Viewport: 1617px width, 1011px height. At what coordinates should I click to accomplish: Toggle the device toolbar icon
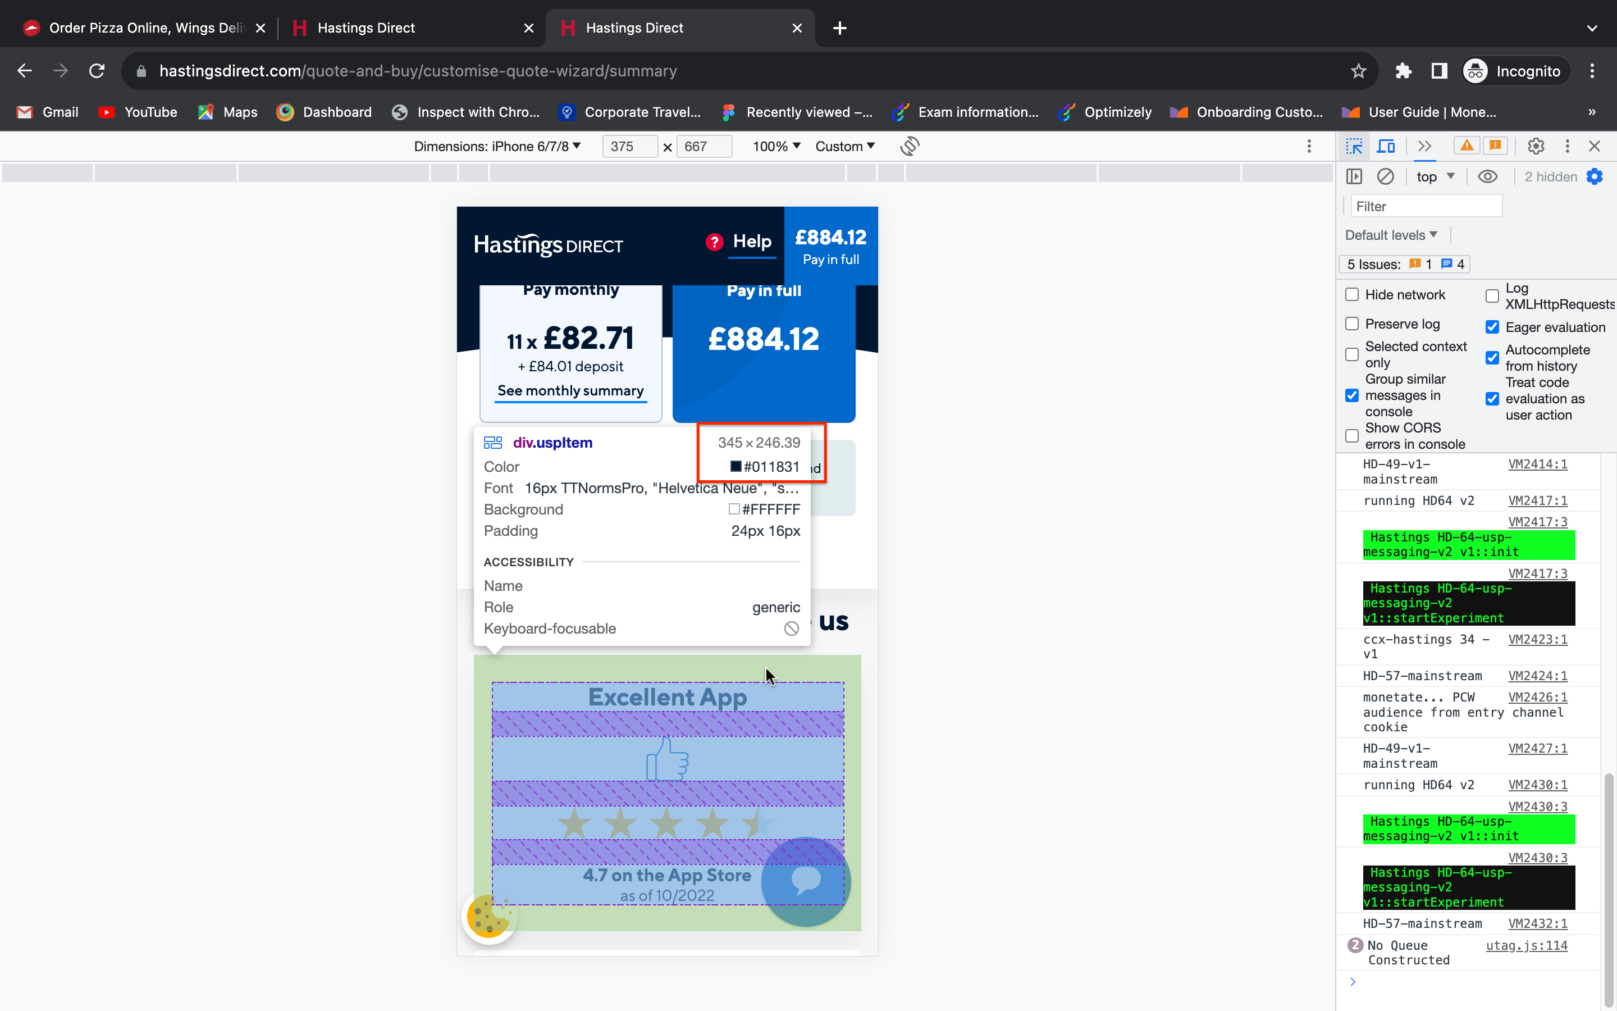click(1386, 146)
